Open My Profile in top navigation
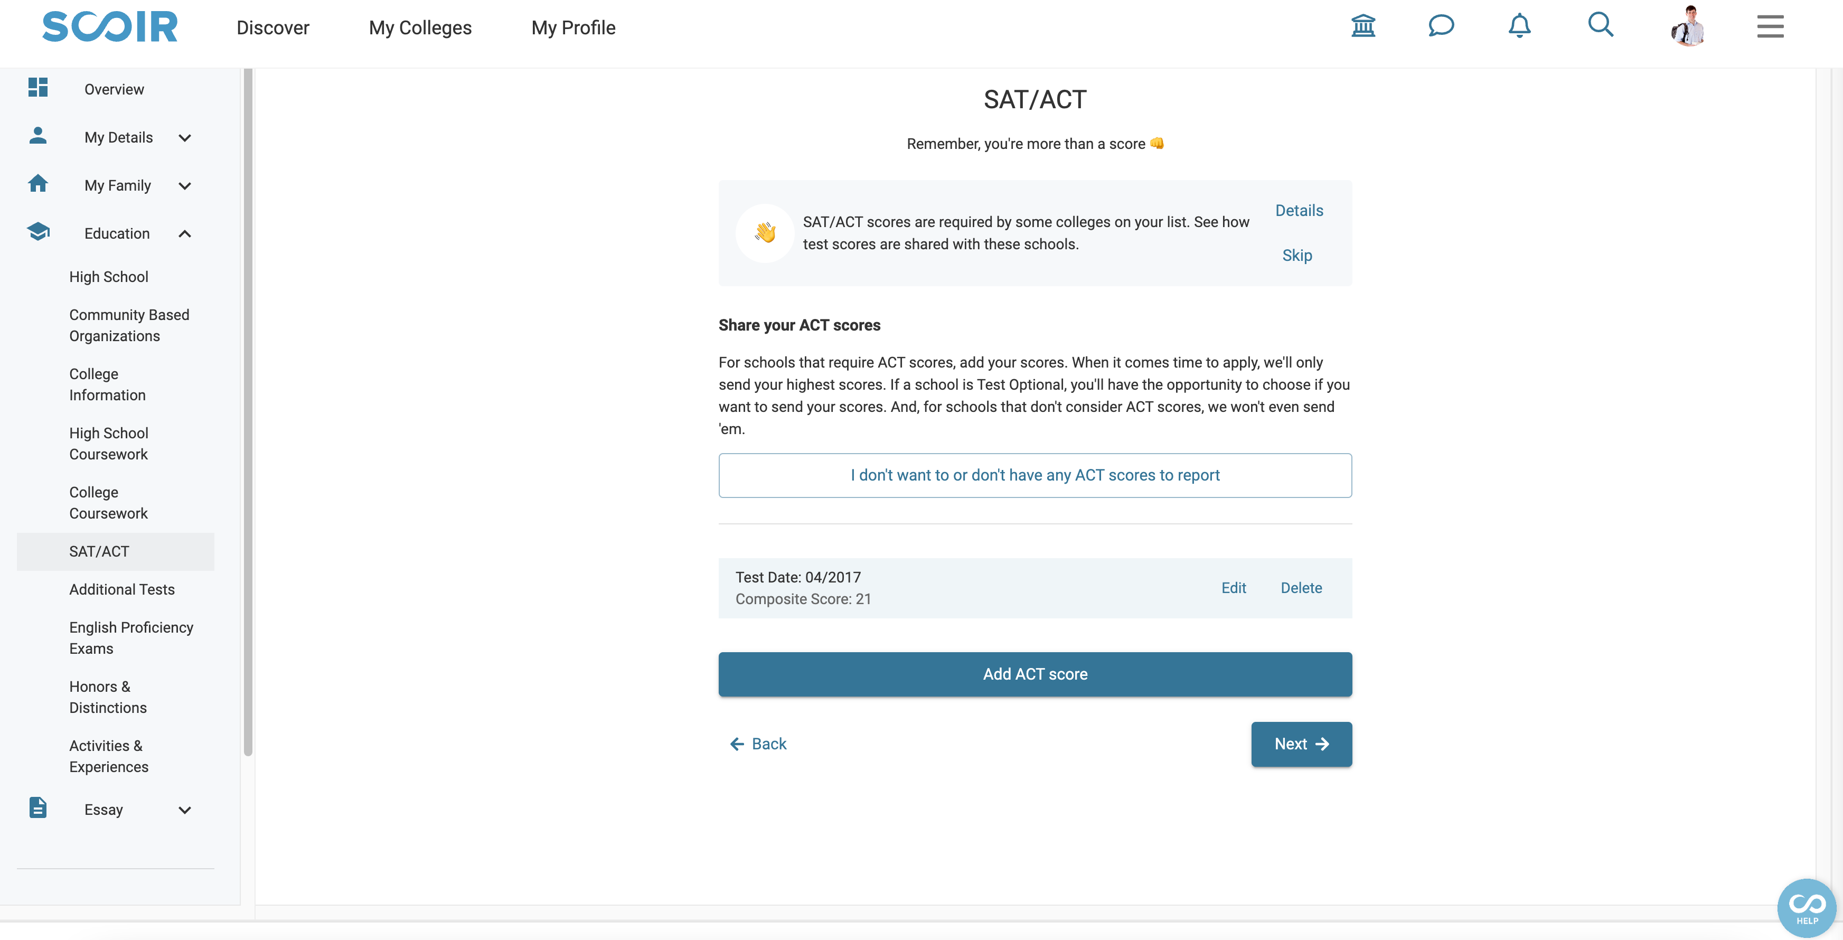 pyautogui.click(x=573, y=27)
